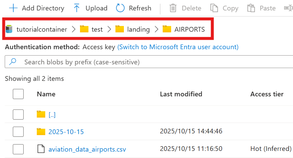Viewport: 293px width, 158px height.
Task: Toggle the select-all checkbox in header
Action: [x=18, y=94]
